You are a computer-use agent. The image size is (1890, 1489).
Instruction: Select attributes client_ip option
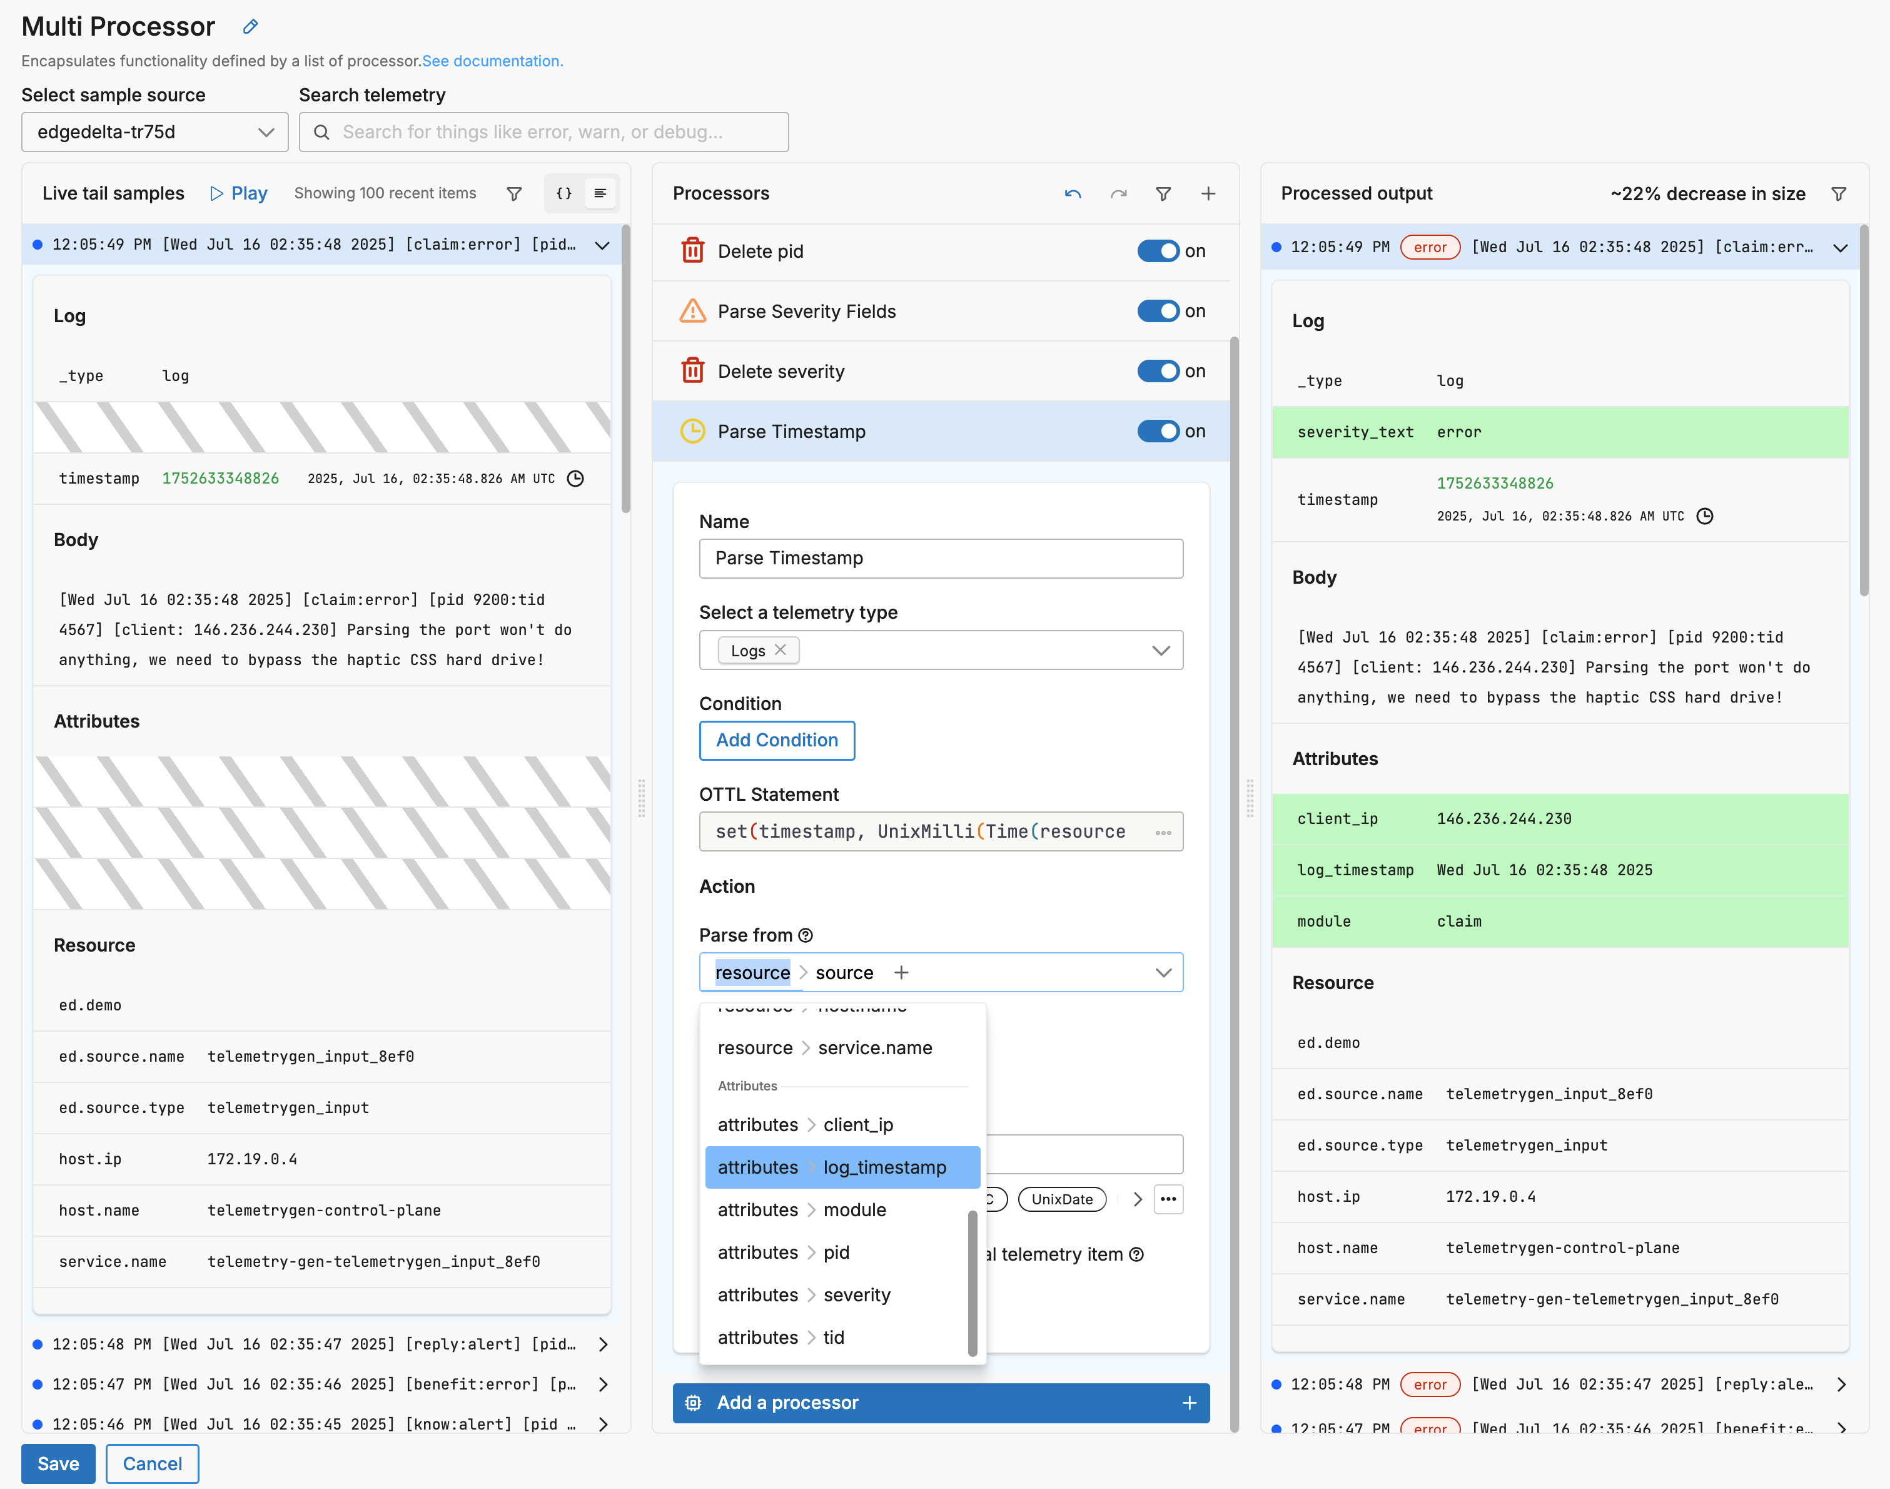point(842,1125)
